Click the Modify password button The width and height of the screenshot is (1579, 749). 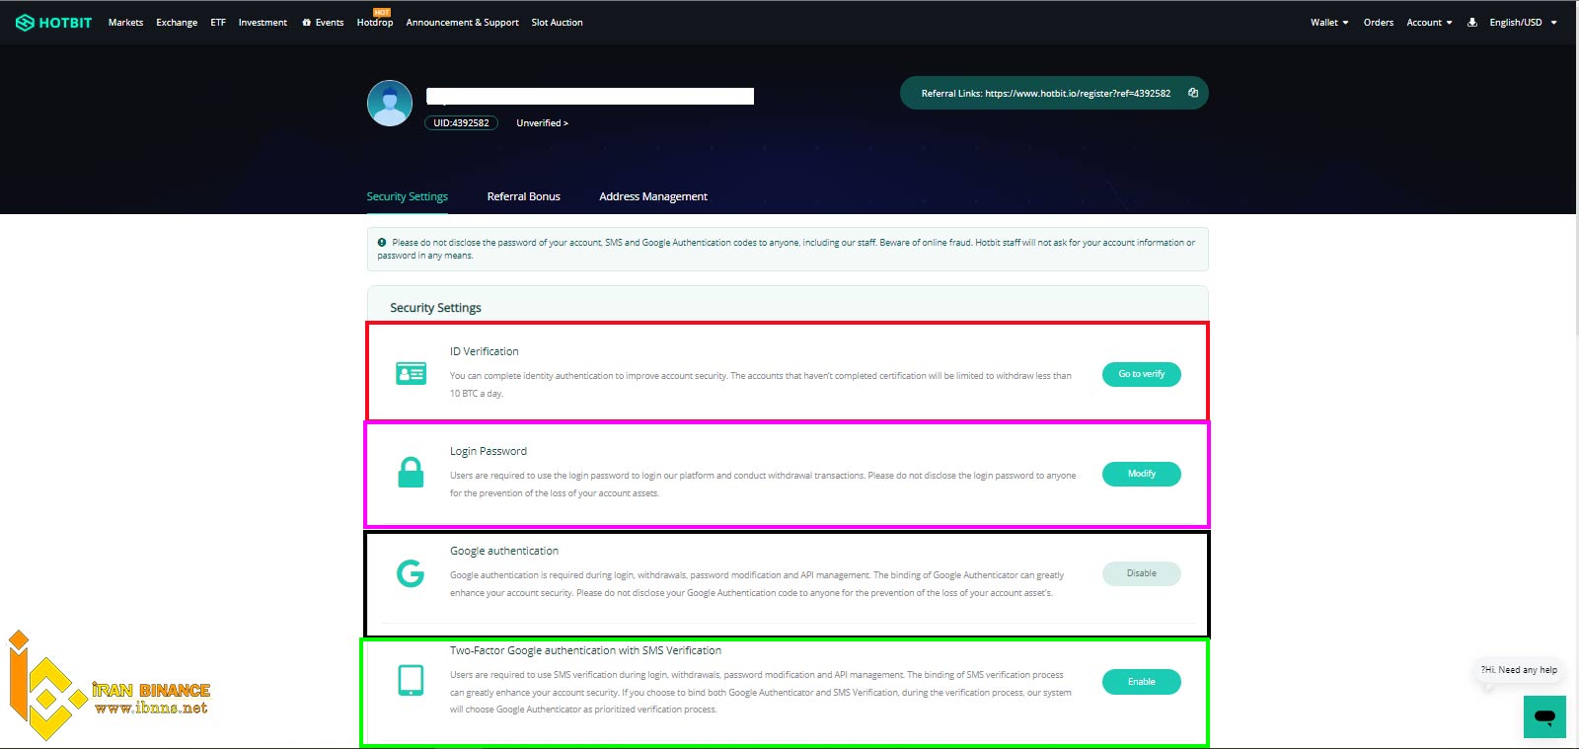pos(1141,474)
